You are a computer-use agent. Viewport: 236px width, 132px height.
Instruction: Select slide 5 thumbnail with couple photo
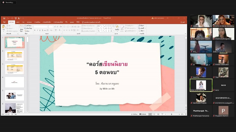[x=14, y=95]
